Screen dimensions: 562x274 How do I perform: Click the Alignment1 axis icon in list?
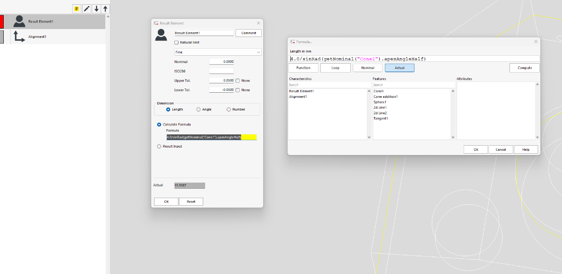19,37
